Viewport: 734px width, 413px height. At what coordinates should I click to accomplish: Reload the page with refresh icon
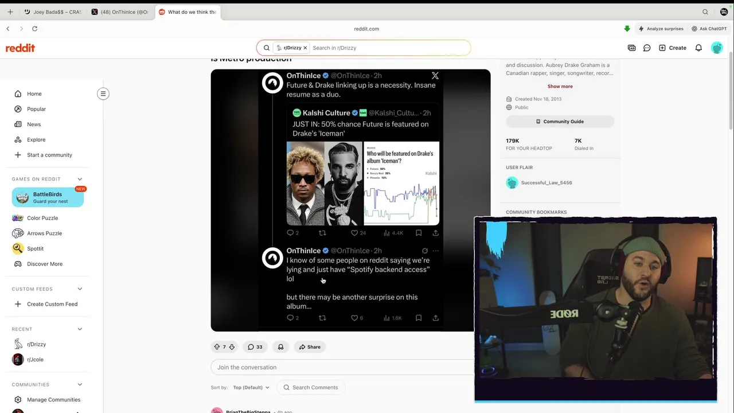34,29
